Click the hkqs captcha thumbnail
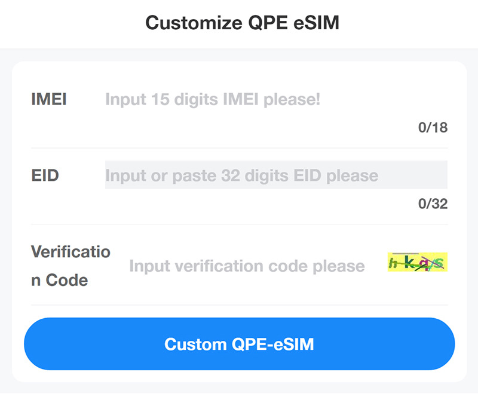The width and height of the screenshot is (478, 394). pos(418,263)
